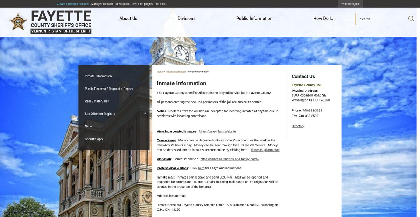Open the Create a Website Account link

click(x=73, y=4)
